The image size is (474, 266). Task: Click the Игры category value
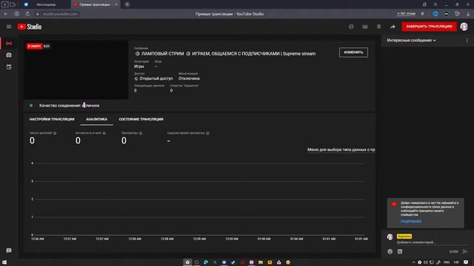(x=139, y=66)
